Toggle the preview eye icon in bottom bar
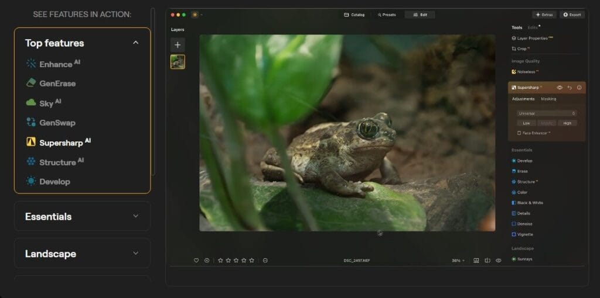 click(499, 261)
